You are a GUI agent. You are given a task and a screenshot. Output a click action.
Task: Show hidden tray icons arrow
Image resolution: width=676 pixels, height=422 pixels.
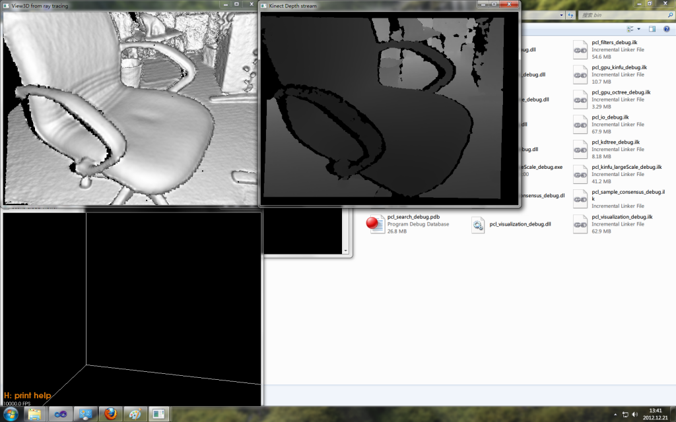pos(615,415)
